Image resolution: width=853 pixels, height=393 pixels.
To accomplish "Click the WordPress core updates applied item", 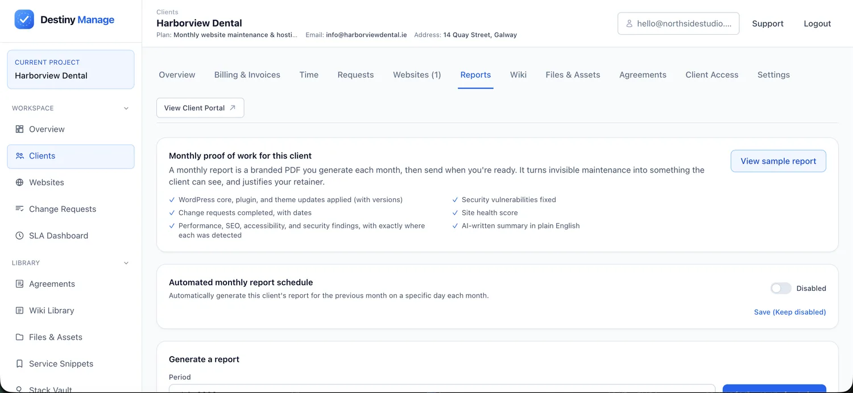I will point(290,200).
